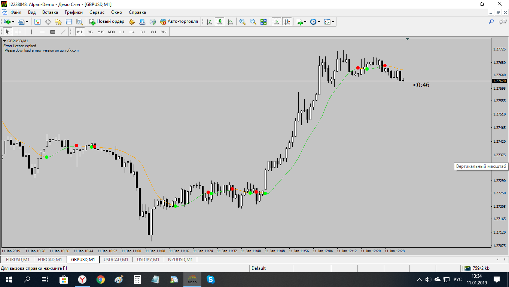The width and height of the screenshot is (509, 287).
Task: Open the Navigator folder-star icon
Action: [58, 22]
